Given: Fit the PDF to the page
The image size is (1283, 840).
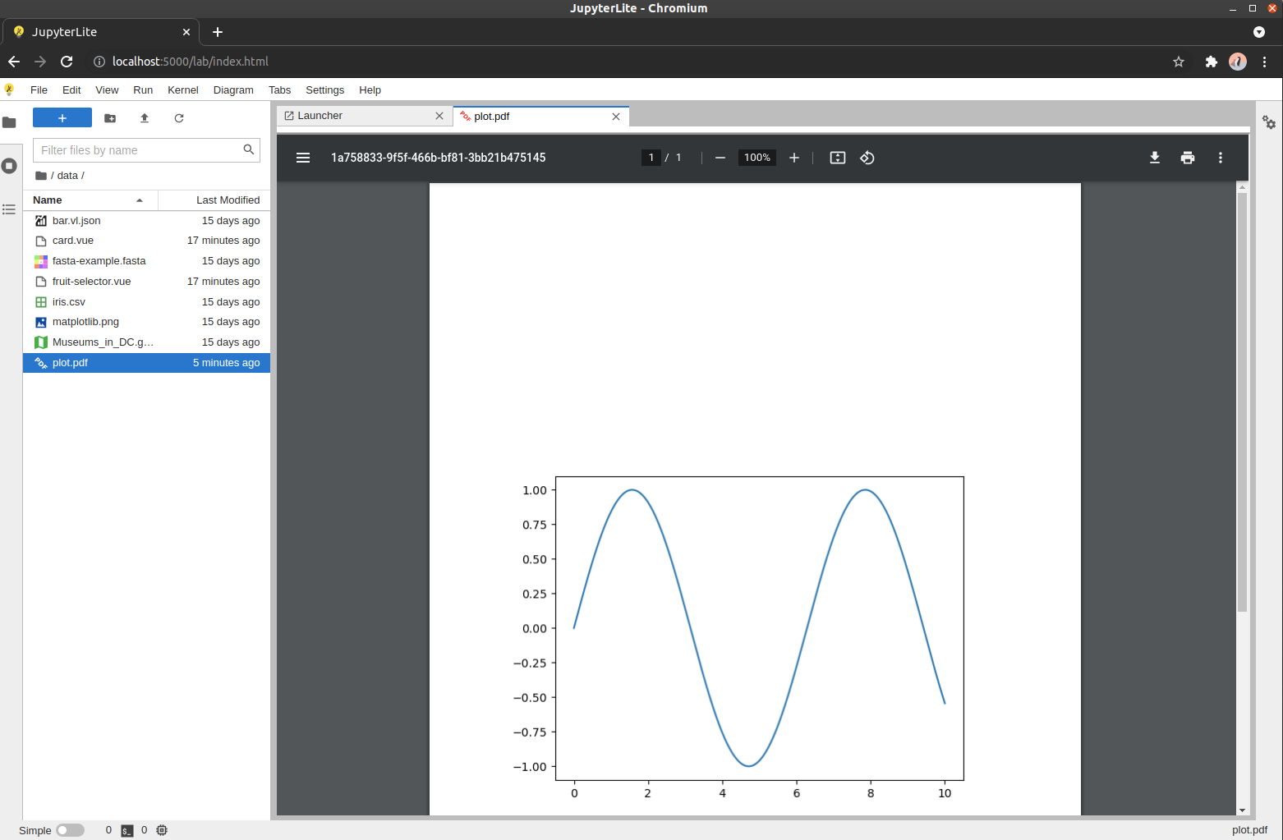Looking at the screenshot, I should [837, 158].
